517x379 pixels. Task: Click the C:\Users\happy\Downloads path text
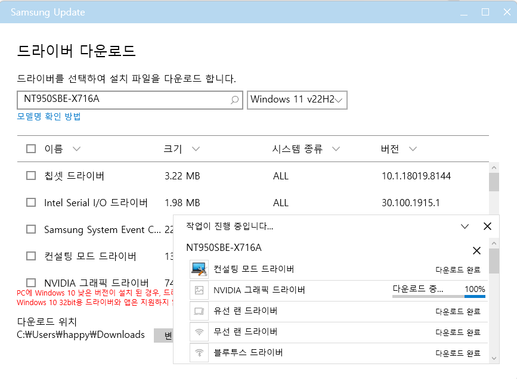coord(81,335)
